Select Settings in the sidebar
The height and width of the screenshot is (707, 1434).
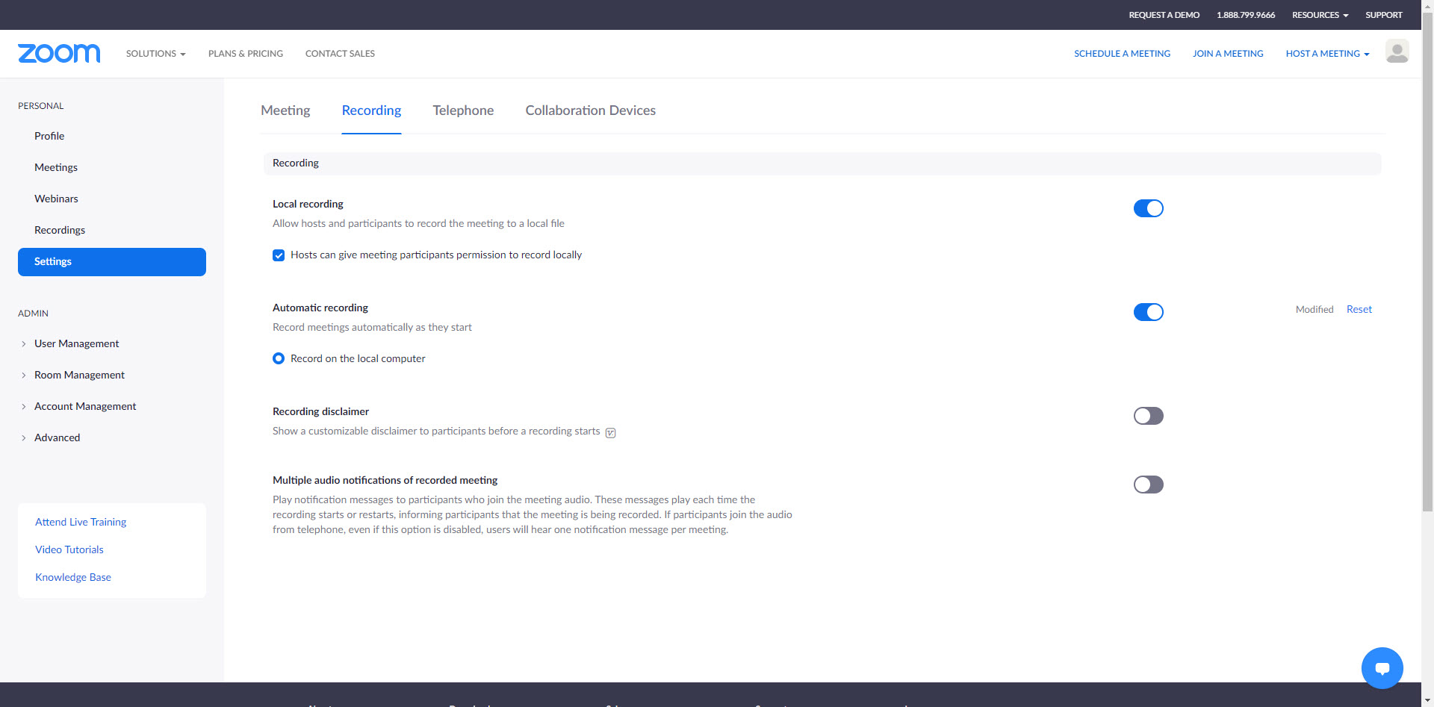point(112,262)
